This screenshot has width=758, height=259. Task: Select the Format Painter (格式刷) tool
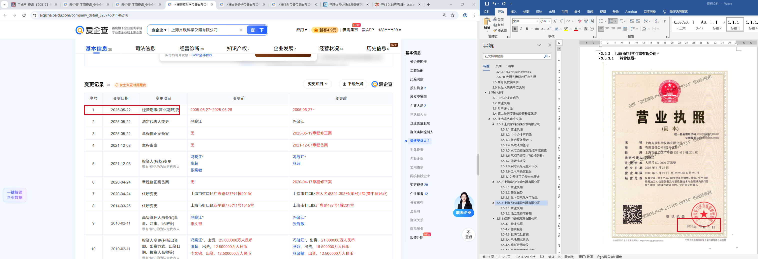coord(500,30)
